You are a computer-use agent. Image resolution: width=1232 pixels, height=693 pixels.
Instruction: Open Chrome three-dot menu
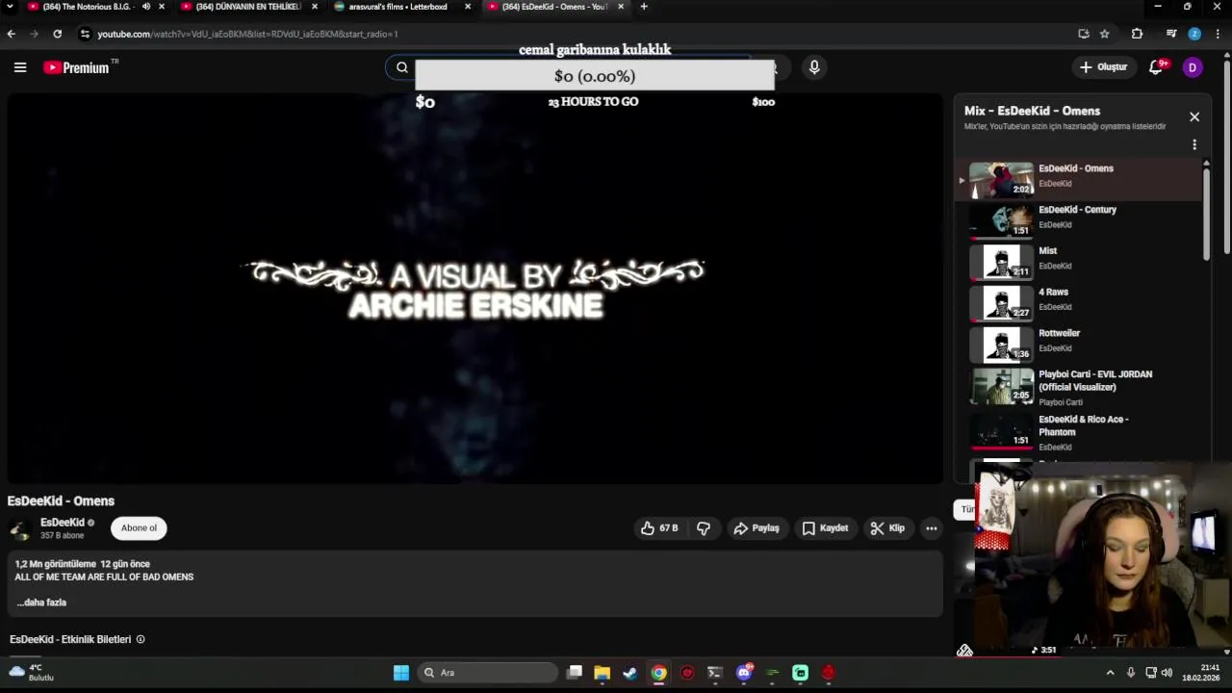click(1218, 34)
